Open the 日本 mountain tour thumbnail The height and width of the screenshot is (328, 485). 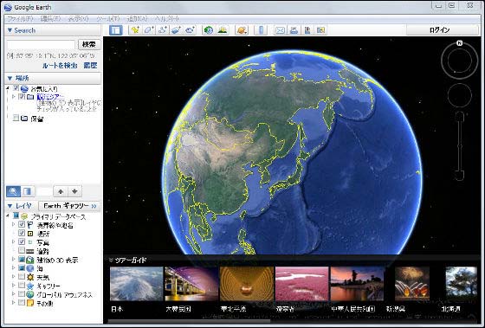tap(137, 284)
